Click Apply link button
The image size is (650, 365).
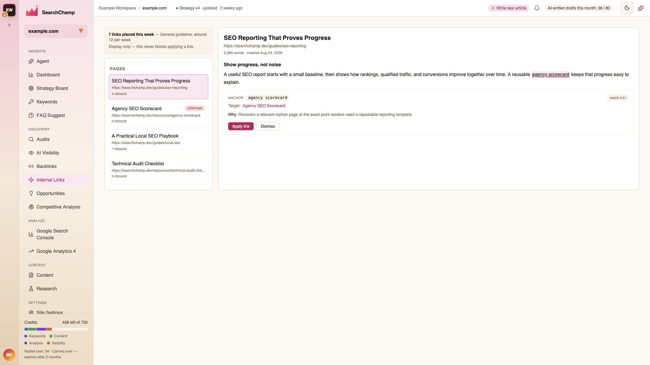point(241,126)
